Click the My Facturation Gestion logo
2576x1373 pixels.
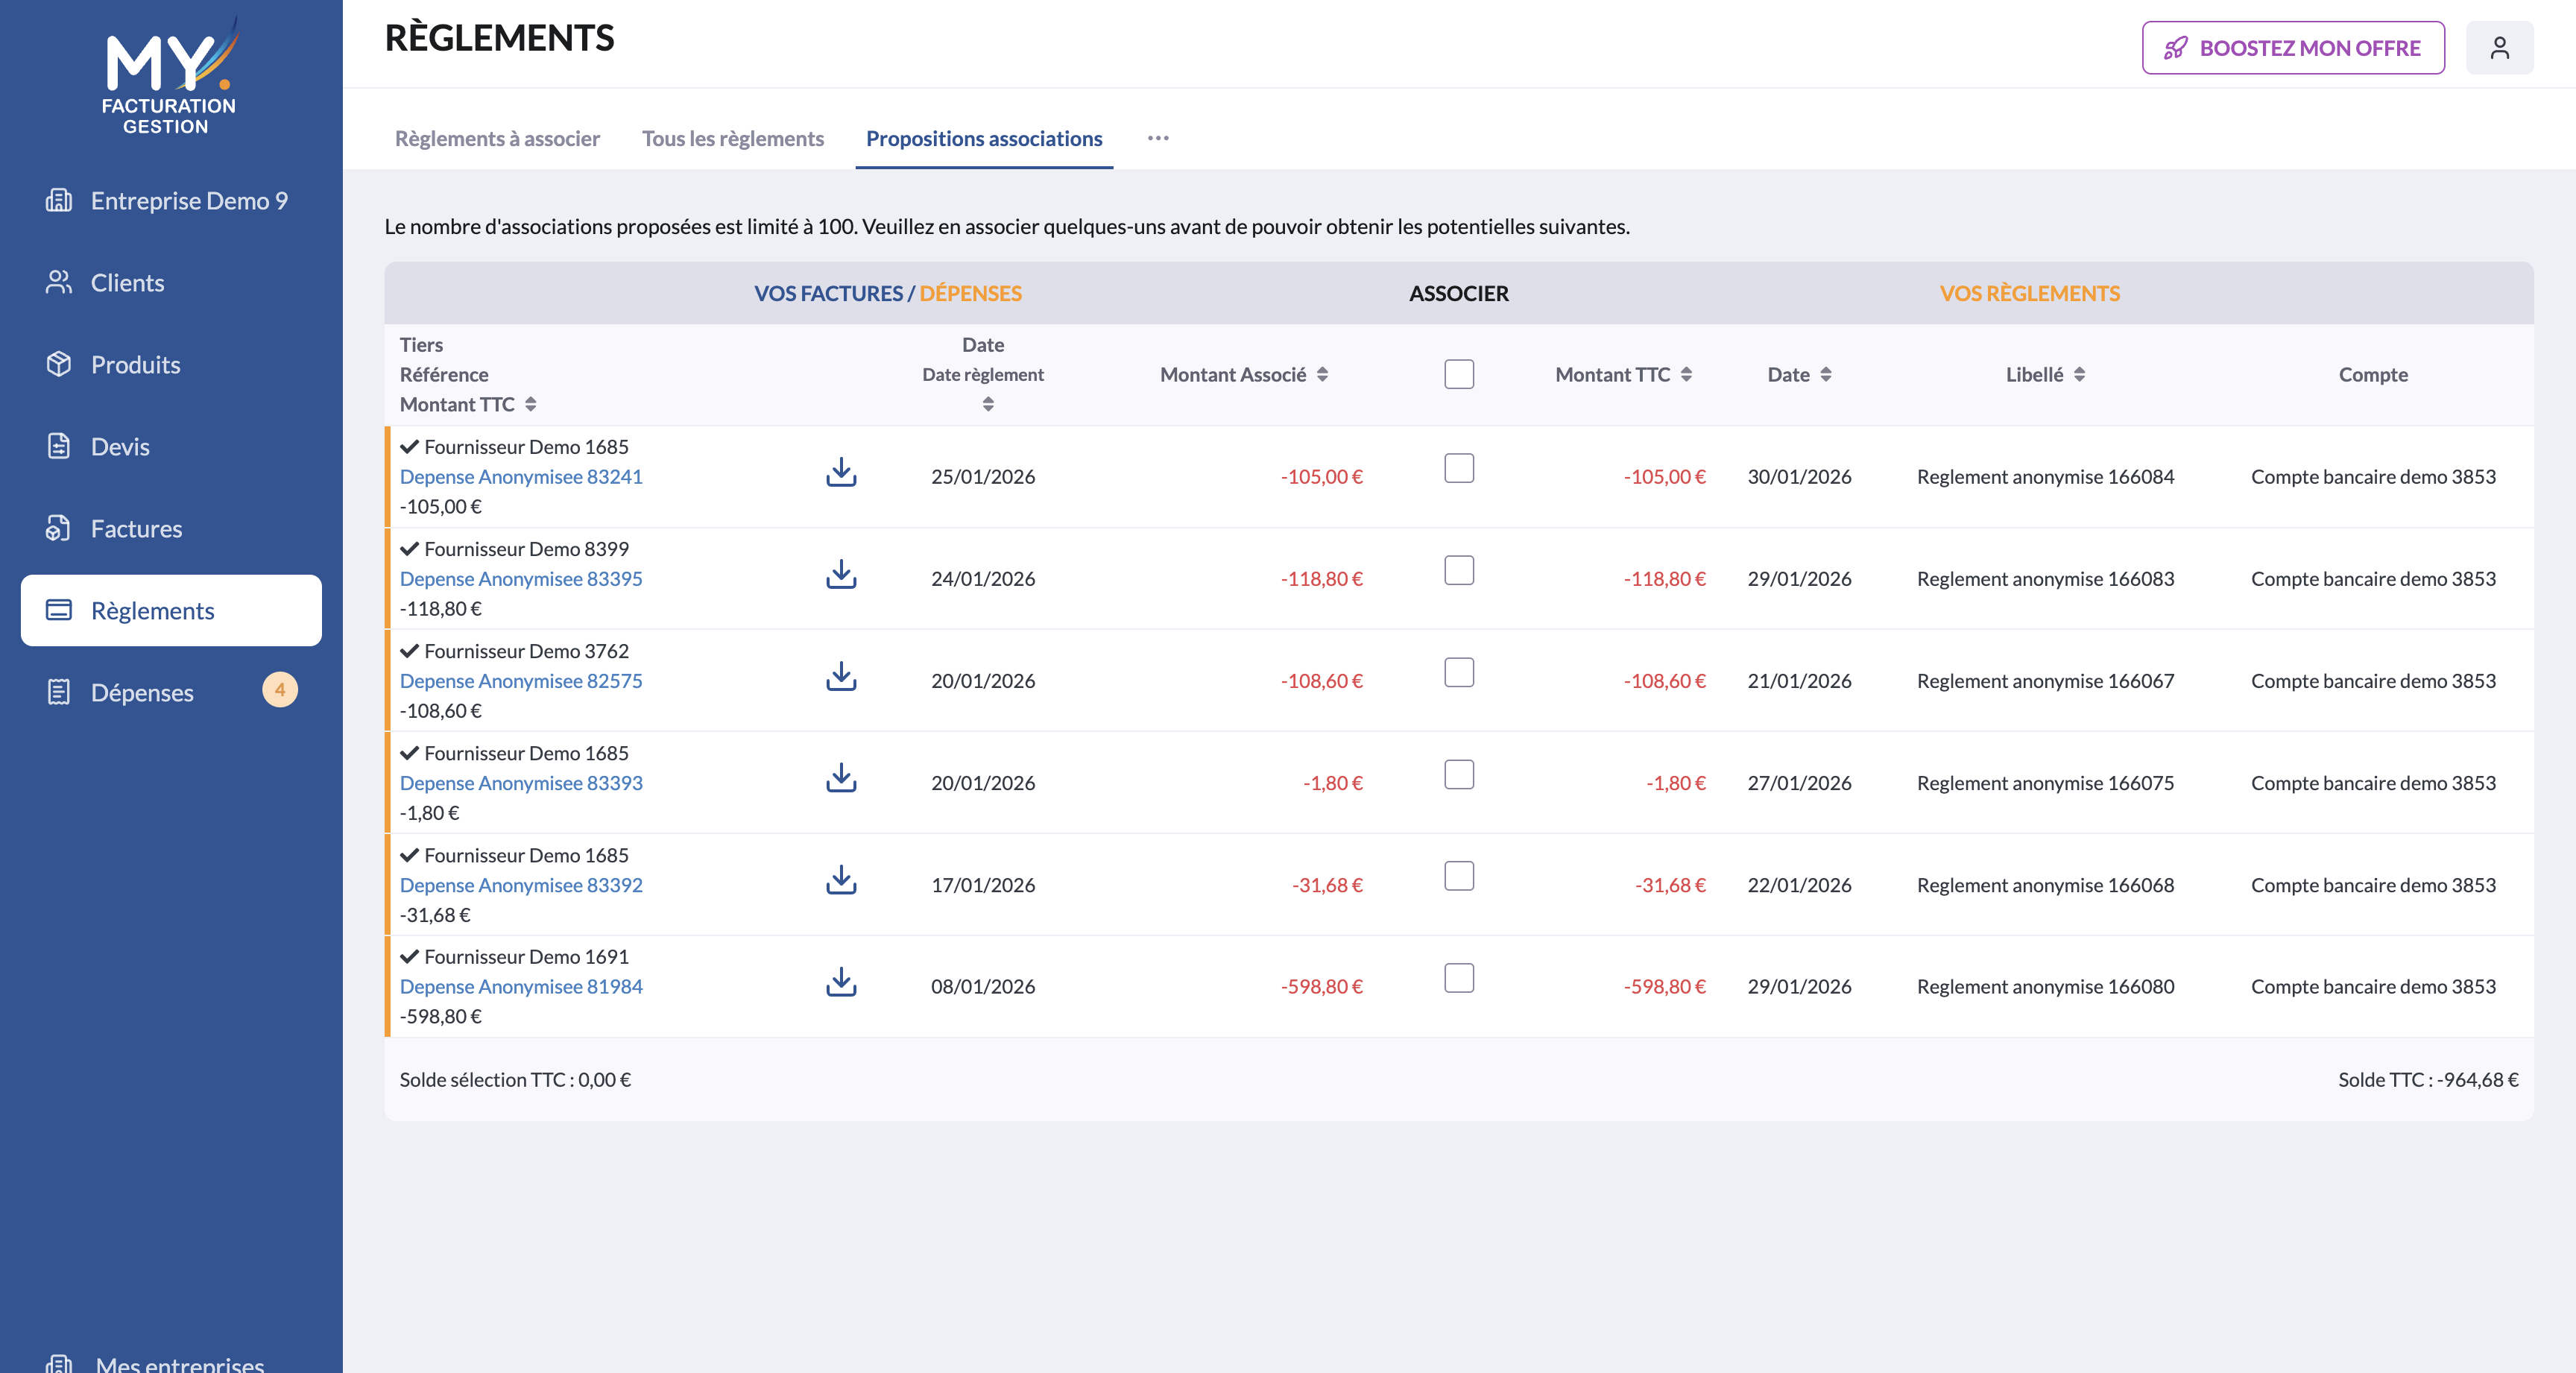coord(169,77)
